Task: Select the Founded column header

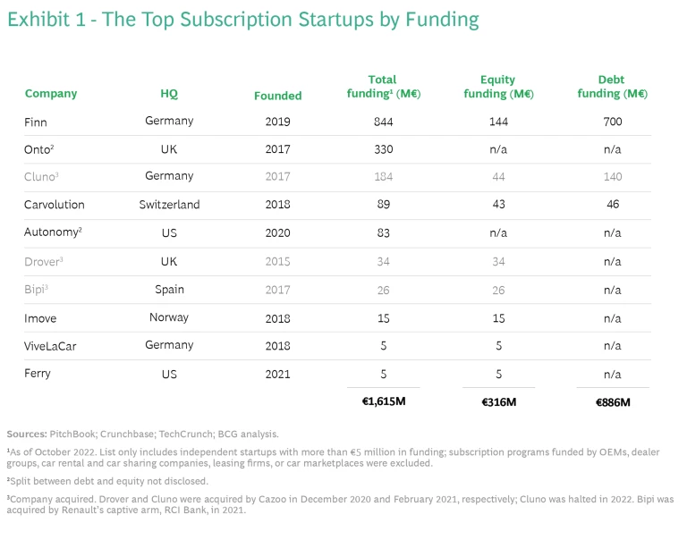Action: 278,96
